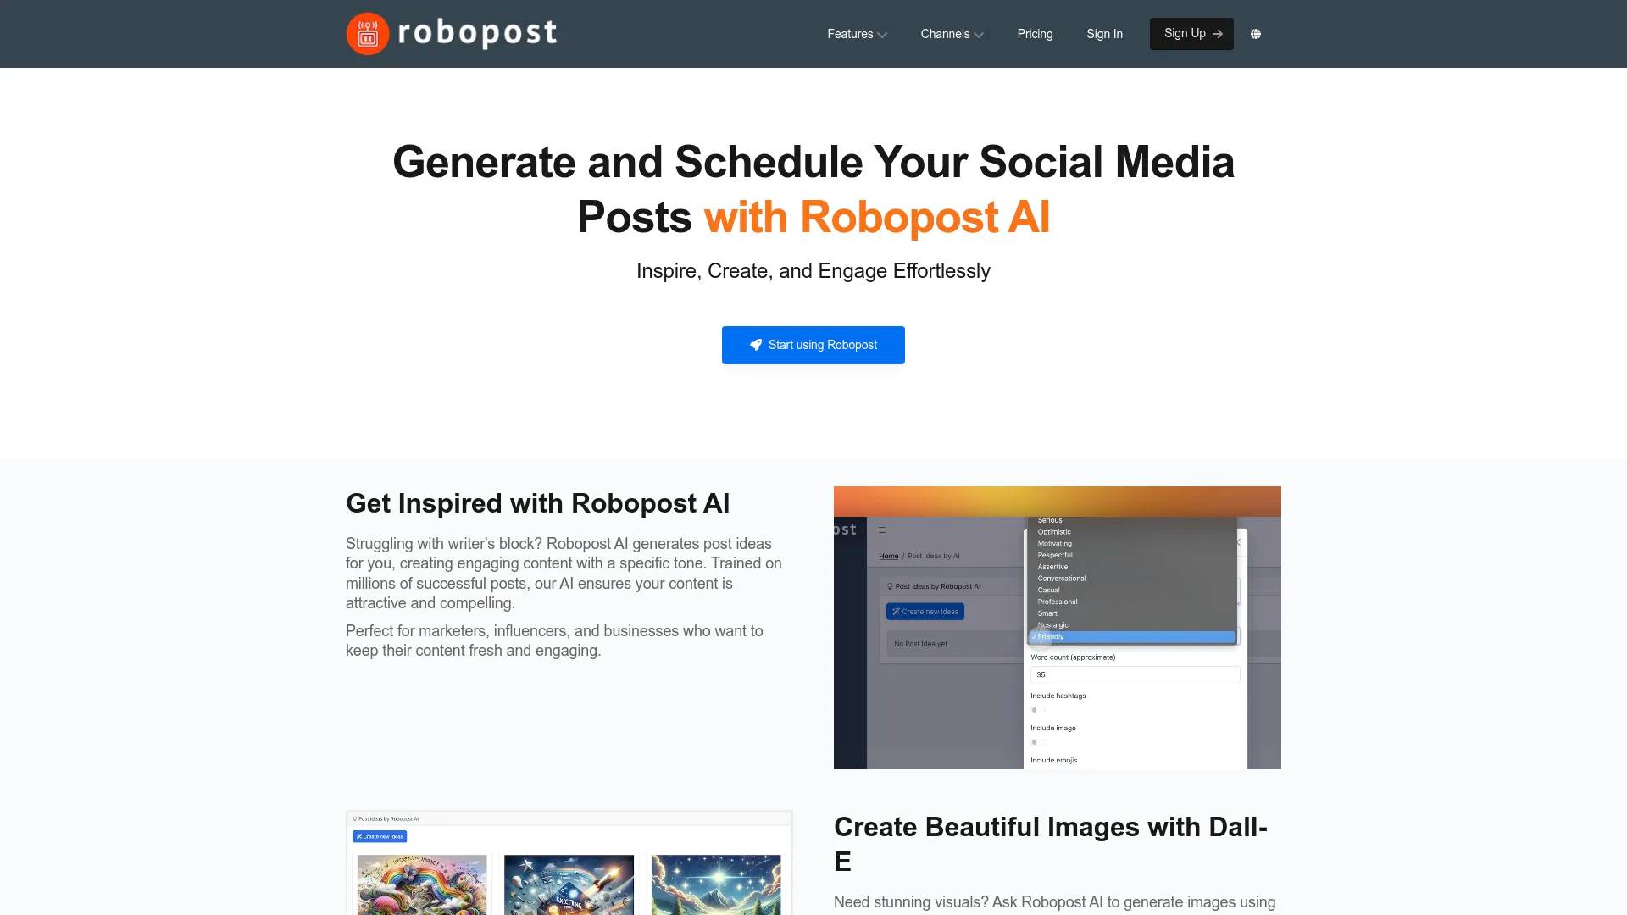The image size is (1627, 915).
Task: Click the Start using Robopost button
Action: pyautogui.click(x=813, y=344)
